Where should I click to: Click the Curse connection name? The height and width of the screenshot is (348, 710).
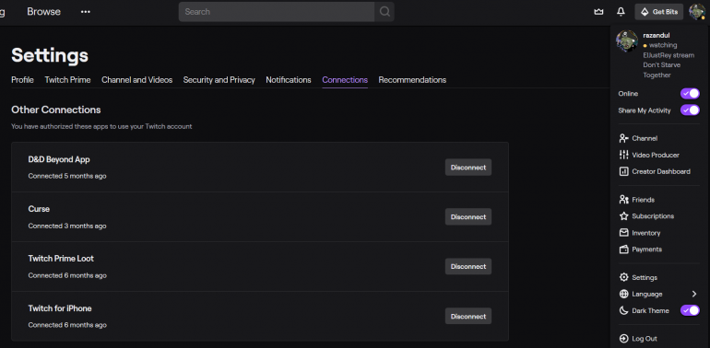point(39,209)
